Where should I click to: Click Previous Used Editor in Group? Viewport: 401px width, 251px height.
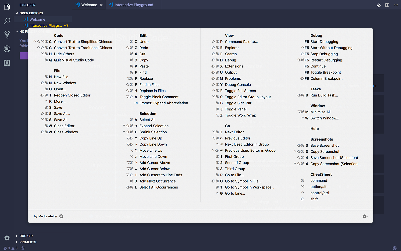250,150
